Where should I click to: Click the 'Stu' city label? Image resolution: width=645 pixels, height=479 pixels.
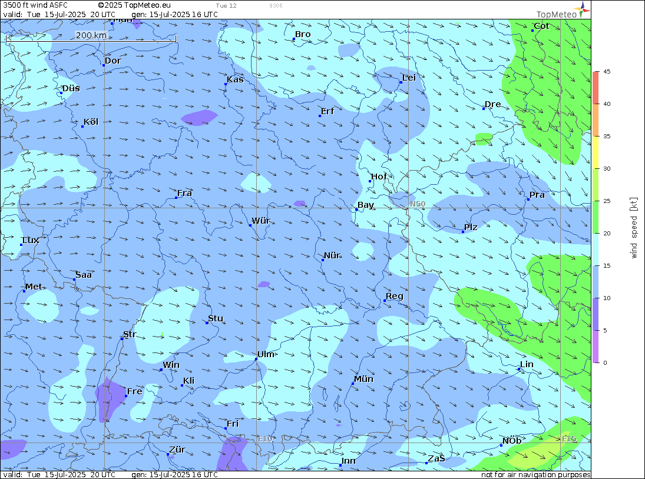tap(216, 318)
